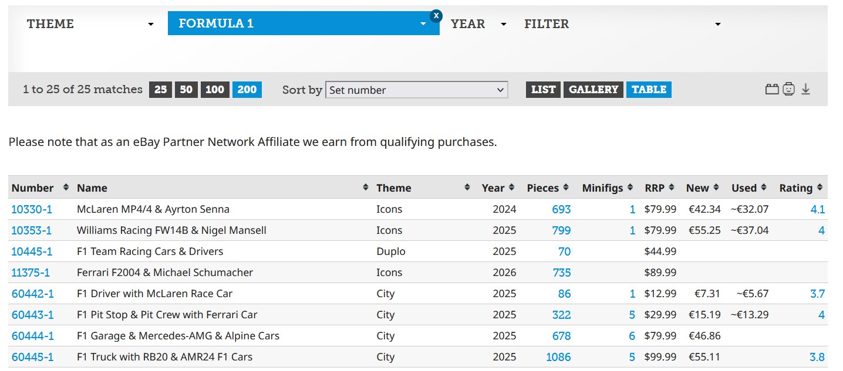Sort table using the Rating column arrows
843x371 pixels.
click(x=819, y=188)
